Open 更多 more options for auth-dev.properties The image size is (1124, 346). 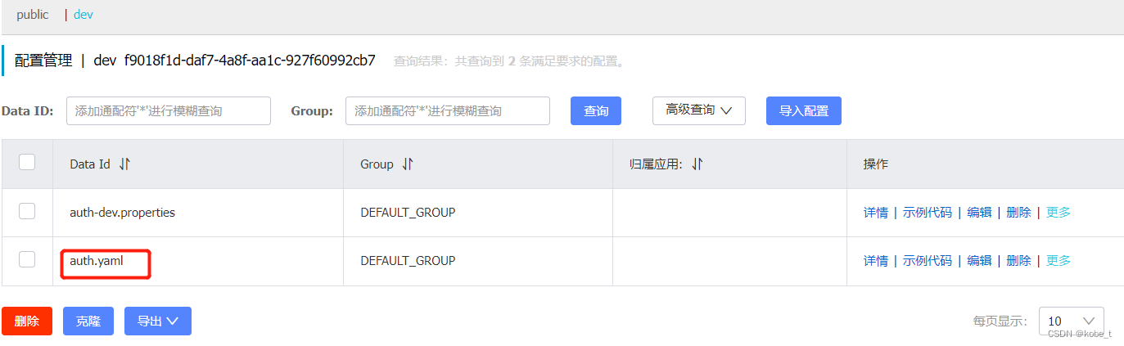1059,213
